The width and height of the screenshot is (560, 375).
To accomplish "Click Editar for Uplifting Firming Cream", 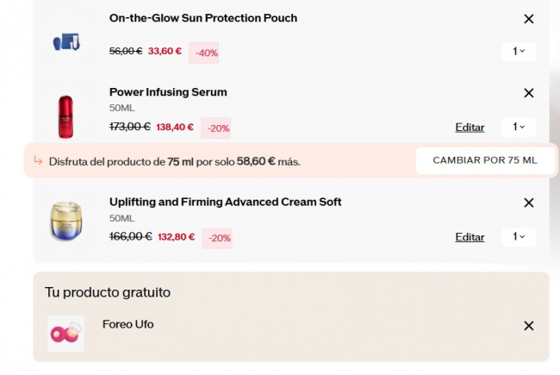I will [x=470, y=237].
